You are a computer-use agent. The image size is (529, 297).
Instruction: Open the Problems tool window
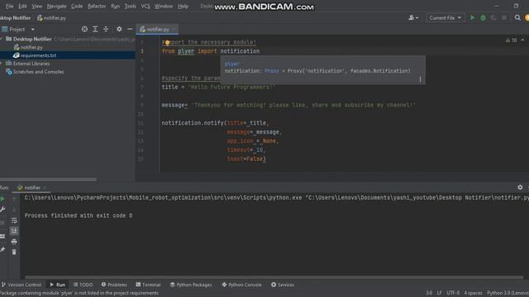click(114, 285)
